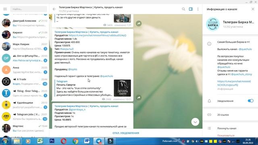Open the @quechulo_otzivy link

pos(241,74)
